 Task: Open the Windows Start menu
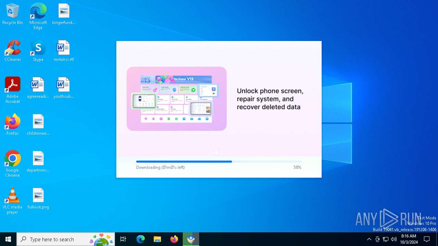[8, 239]
